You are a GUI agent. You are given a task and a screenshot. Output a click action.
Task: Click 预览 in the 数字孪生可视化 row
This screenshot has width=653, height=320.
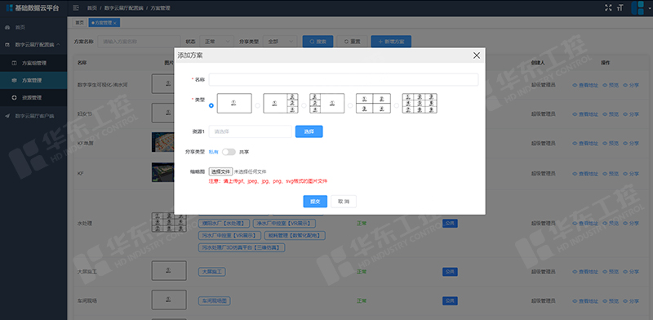coord(611,85)
